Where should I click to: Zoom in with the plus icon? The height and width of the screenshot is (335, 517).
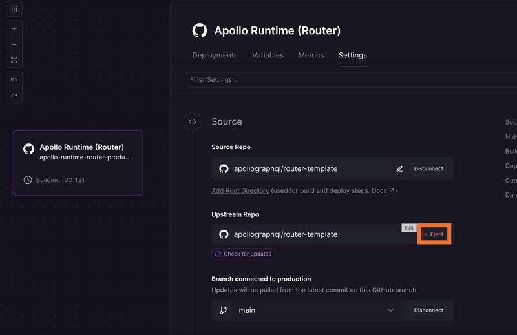coord(14,29)
